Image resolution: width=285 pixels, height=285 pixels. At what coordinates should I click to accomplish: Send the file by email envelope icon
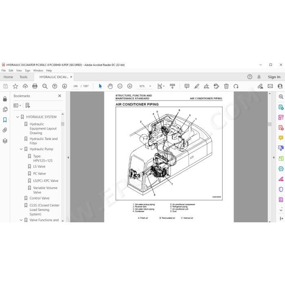click(x=270, y=86)
